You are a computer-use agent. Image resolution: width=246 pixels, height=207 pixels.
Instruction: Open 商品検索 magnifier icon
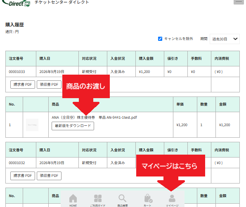pyautogui.click(x=122, y=200)
